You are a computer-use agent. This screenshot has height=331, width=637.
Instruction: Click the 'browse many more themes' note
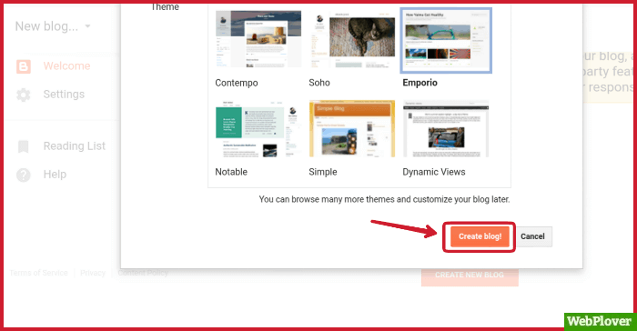pos(384,199)
